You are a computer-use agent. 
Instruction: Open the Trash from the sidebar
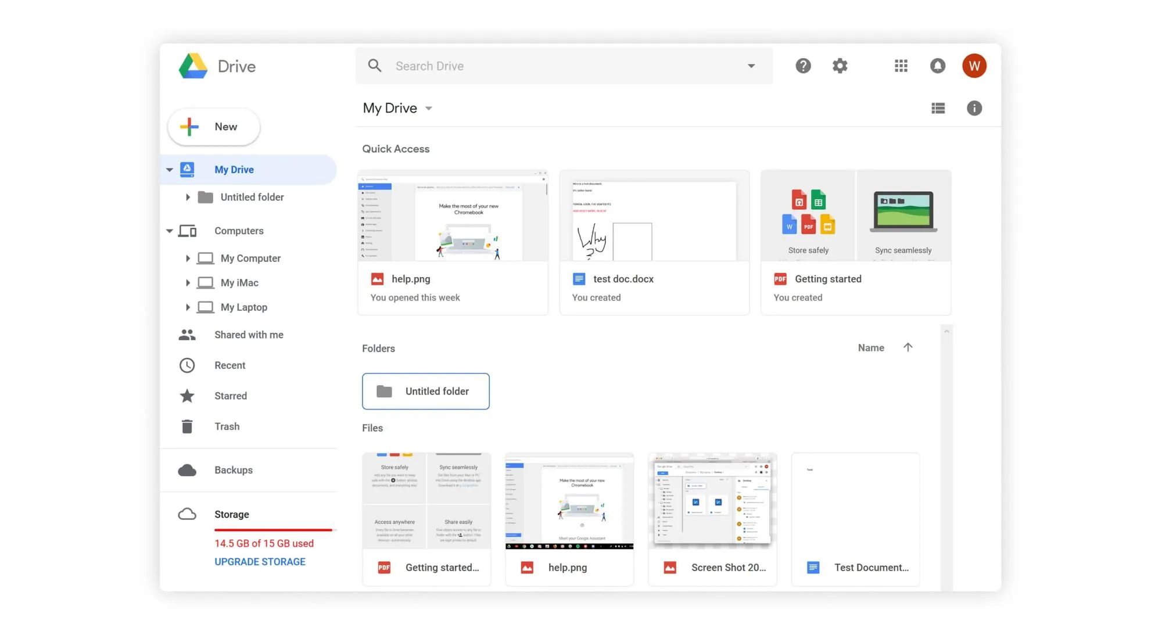click(227, 426)
